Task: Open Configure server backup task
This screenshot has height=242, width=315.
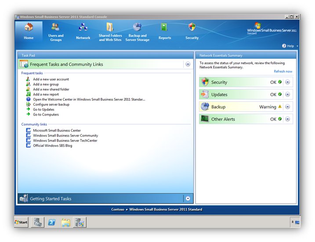Action: [x=51, y=105]
